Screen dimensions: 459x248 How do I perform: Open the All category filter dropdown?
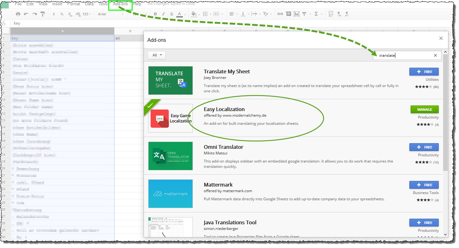pos(157,55)
